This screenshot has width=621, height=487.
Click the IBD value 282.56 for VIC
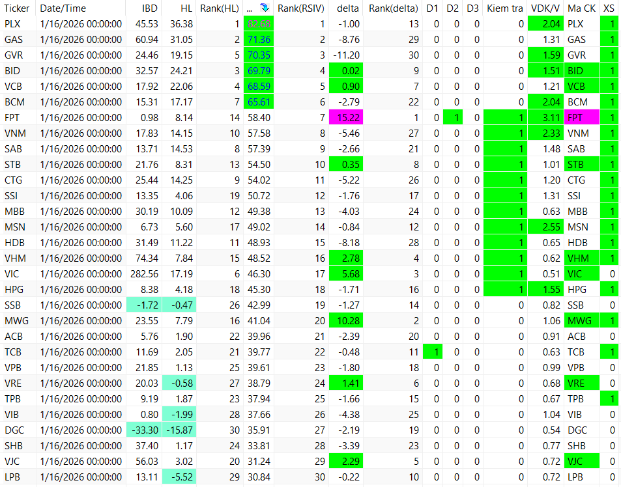click(x=144, y=273)
